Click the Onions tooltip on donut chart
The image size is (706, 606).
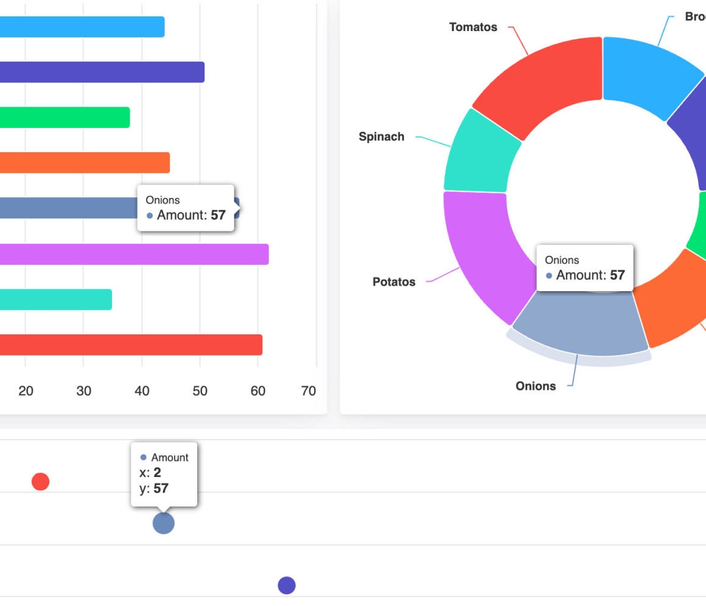tap(585, 268)
